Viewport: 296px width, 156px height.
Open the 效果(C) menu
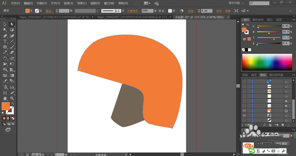[x=82, y=3]
